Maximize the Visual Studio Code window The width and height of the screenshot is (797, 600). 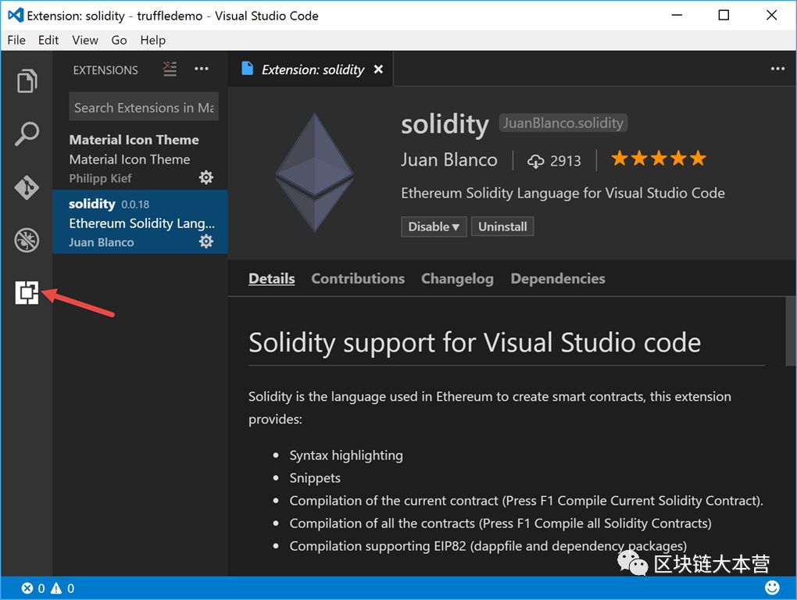pyautogui.click(x=724, y=16)
